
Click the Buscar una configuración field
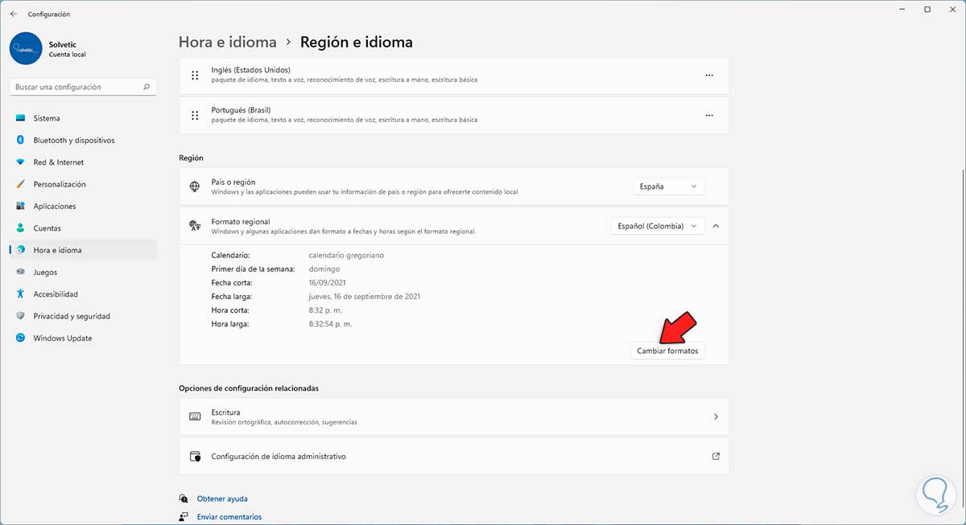pos(76,87)
